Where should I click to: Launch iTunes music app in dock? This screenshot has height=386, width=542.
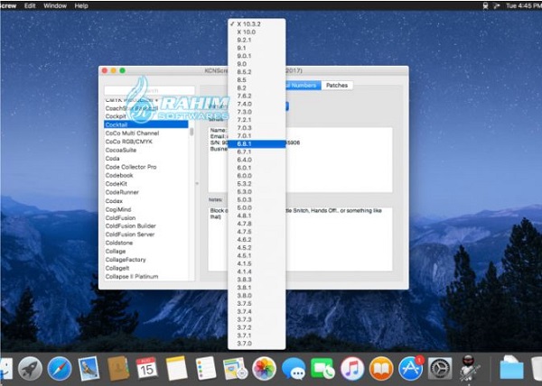[x=352, y=368]
